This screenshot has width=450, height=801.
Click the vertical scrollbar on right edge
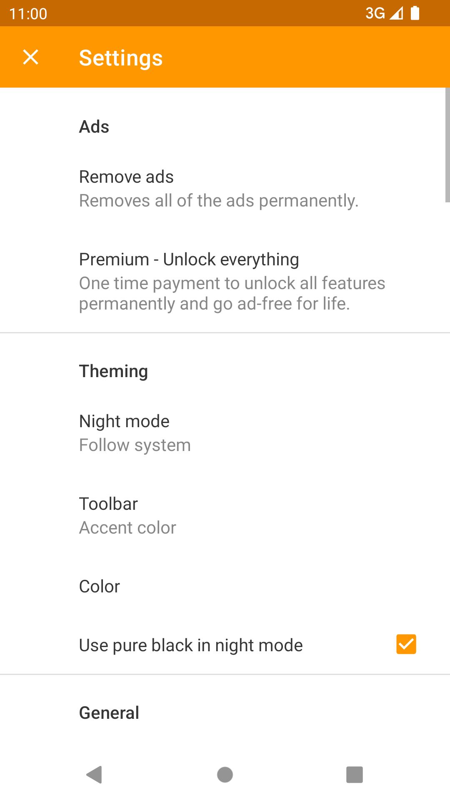coord(447,145)
